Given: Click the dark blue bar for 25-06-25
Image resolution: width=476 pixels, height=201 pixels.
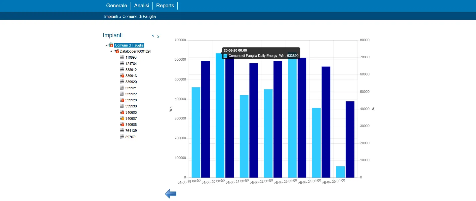Looking at the screenshot, I should tap(350, 139).
